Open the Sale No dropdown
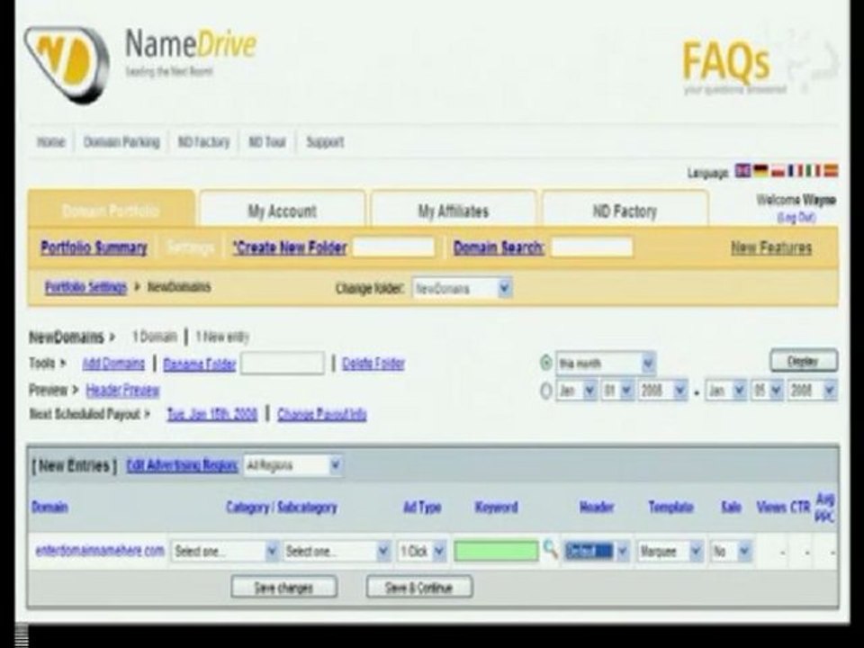This screenshot has width=864, height=648. (731, 551)
